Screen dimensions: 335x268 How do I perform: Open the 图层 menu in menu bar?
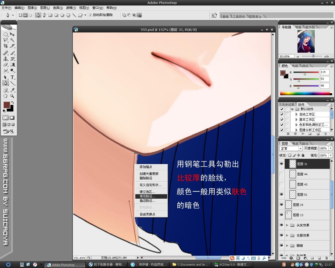[x=45, y=8]
